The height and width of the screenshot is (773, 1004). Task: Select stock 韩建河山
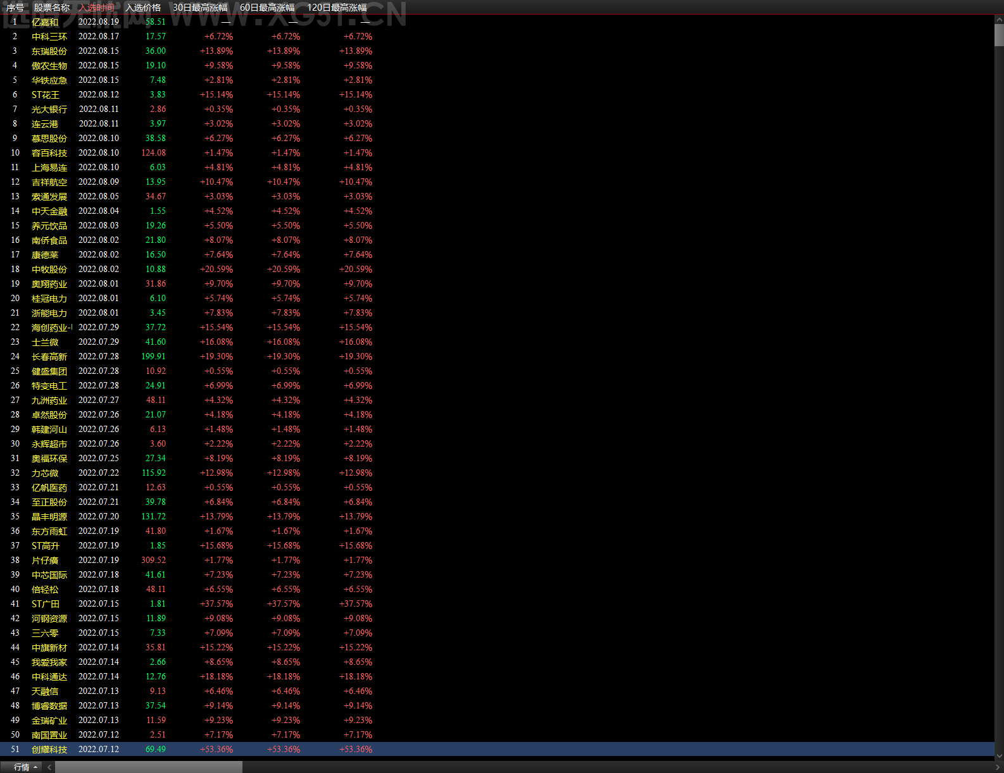click(49, 430)
